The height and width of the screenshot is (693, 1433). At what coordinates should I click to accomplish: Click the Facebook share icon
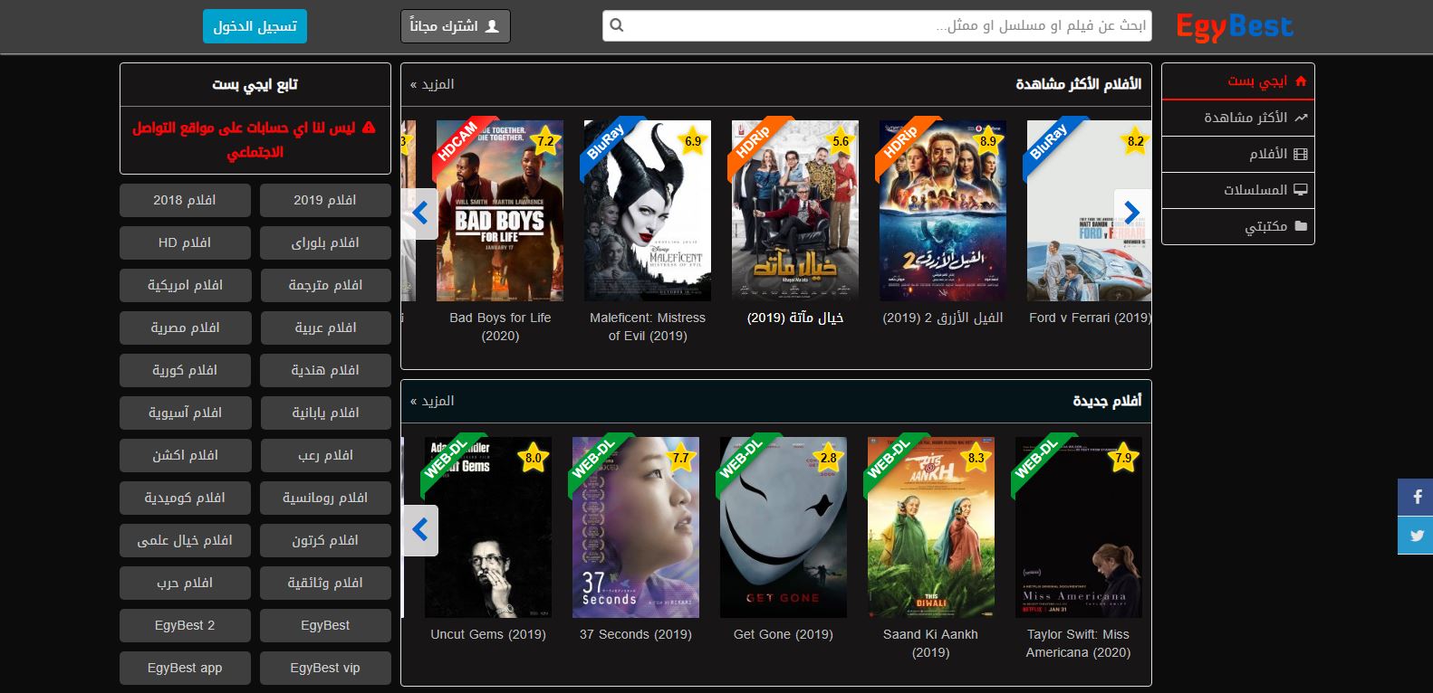click(x=1416, y=497)
